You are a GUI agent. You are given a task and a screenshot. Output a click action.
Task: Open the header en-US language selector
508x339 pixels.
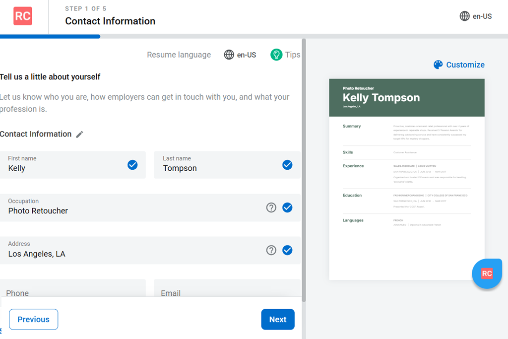click(x=476, y=16)
